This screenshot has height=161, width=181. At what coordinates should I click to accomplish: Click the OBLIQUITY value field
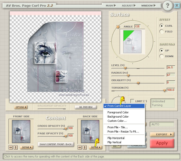coord(171,82)
